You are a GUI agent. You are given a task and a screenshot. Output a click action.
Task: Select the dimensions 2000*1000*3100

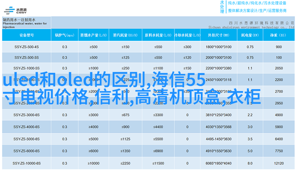click(x=219, y=58)
